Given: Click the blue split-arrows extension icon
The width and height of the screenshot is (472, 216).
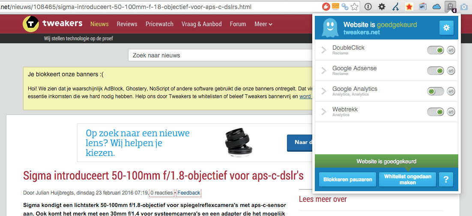Looking at the screenshot, I should tap(395, 6).
